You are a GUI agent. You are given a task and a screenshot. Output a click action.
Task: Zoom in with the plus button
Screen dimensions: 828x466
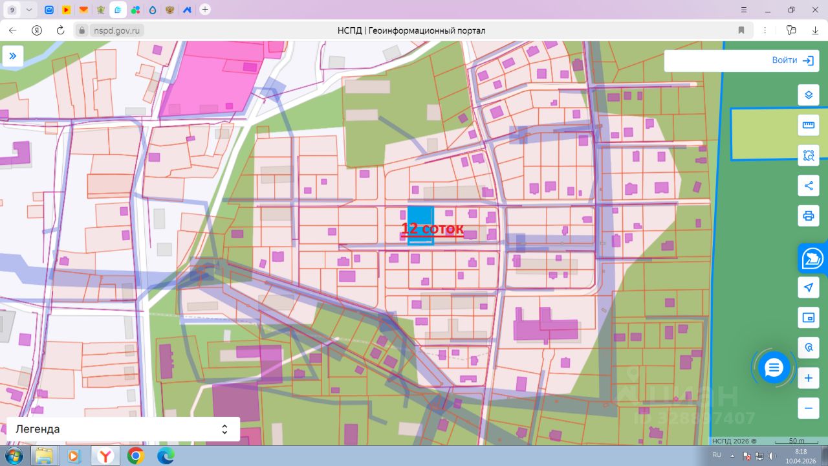(808, 378)
